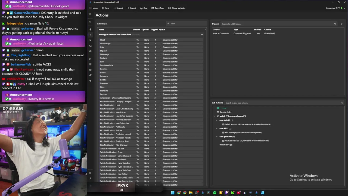
Task: Click the Search to add trigger field
Action: [279, 24]
